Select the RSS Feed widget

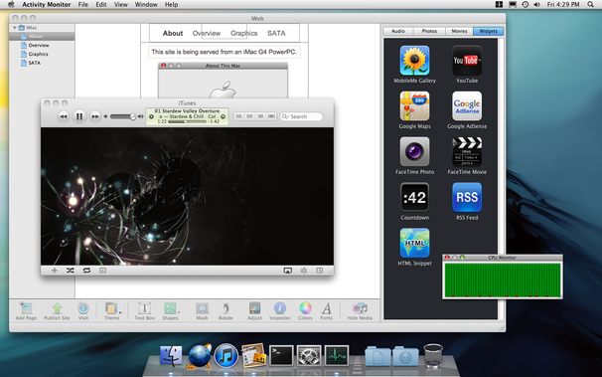click(x=467, y=201)
